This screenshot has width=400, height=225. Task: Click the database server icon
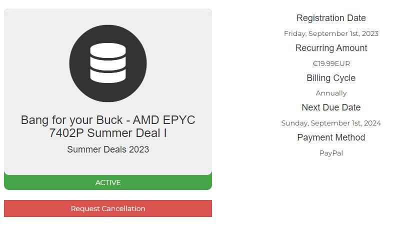(x=108, y=63)
